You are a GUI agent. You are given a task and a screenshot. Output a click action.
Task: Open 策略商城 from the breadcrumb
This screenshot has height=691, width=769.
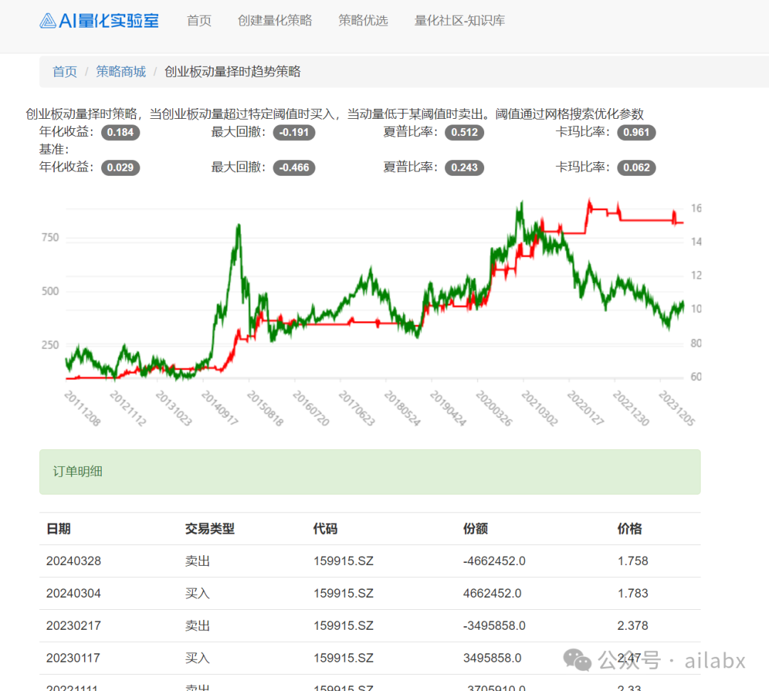coord(120,71)
